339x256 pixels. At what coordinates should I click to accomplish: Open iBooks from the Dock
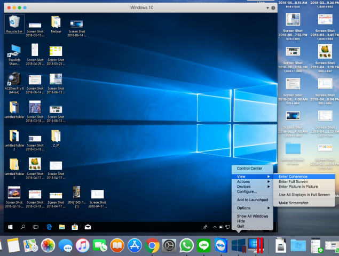(117, 245)
